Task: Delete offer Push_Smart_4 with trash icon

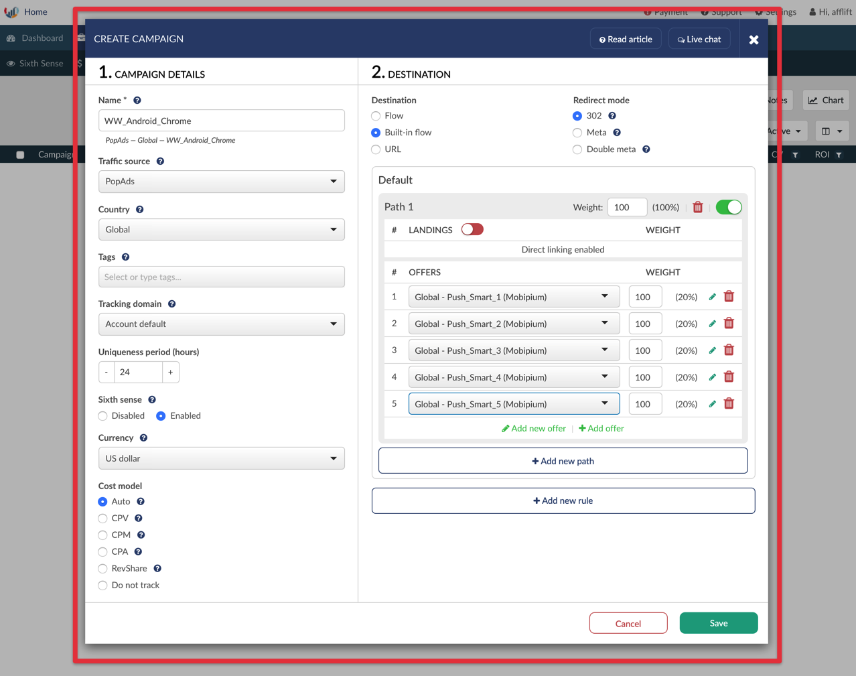Action: point(729,377)
